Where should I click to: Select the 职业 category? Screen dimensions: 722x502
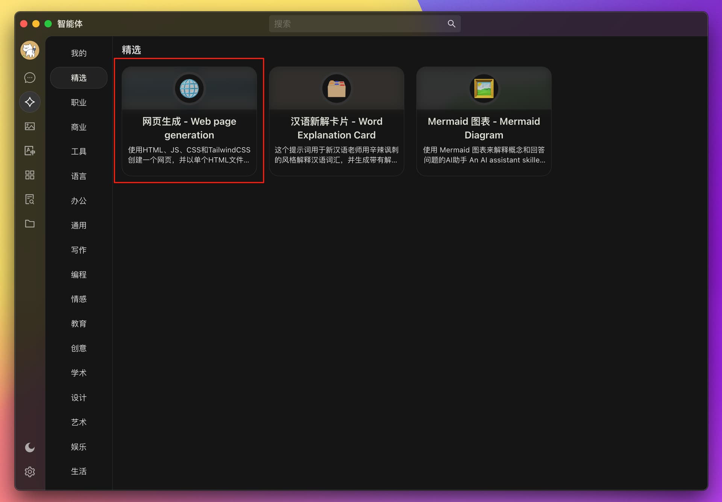coord(79,102)
